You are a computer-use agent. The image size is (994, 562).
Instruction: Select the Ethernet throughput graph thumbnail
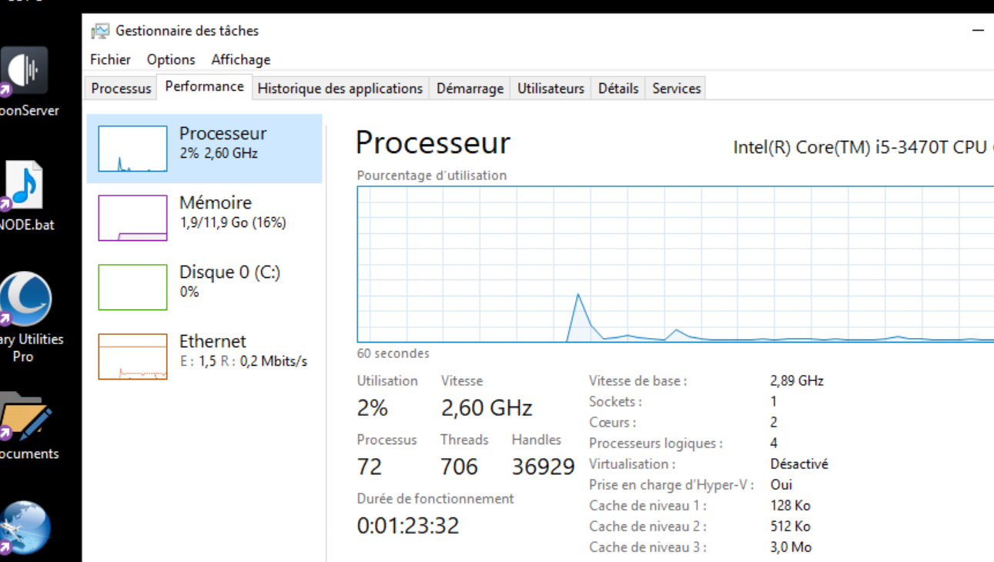tap(132, 356)
